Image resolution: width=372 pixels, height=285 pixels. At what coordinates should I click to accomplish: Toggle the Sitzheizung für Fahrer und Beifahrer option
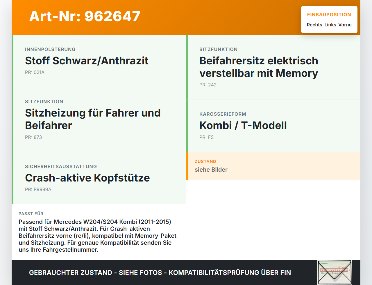pyautogui.click(x=93, y=119)
